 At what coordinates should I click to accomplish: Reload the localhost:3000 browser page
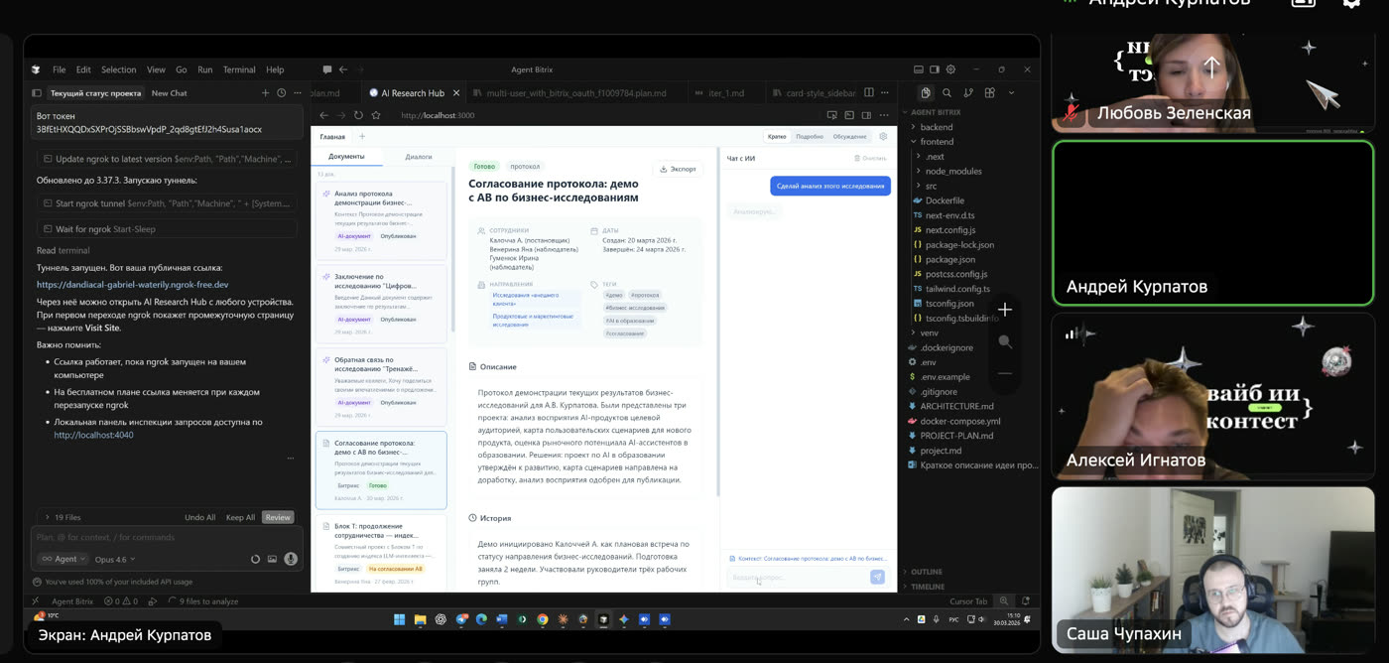pyautogui.click(x=358, y=115)
